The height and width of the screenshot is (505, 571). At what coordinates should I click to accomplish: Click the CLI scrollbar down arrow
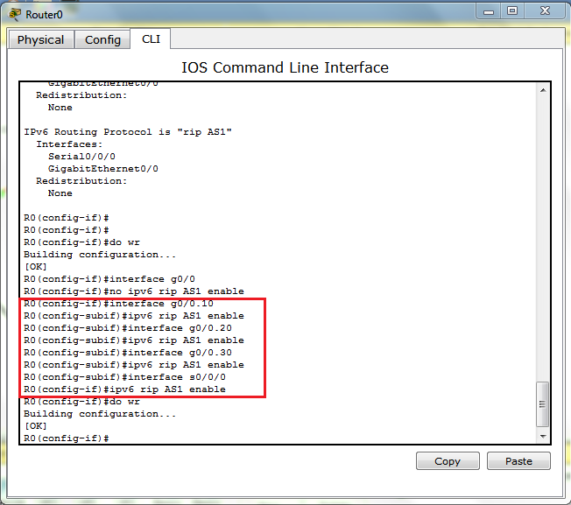point(543,436)
